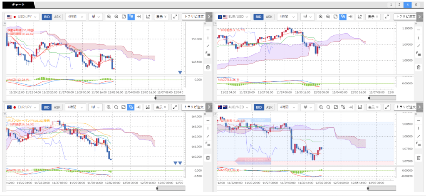
Task: Open the 表示 menu on EUR/JPY chart
Action: pos(161,107)
